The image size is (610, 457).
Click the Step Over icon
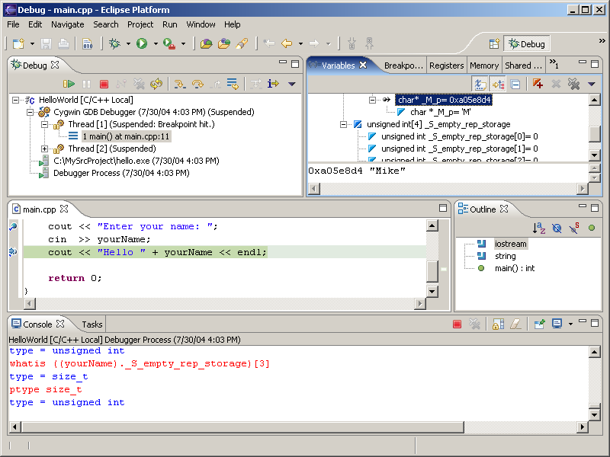pos(197,84)
